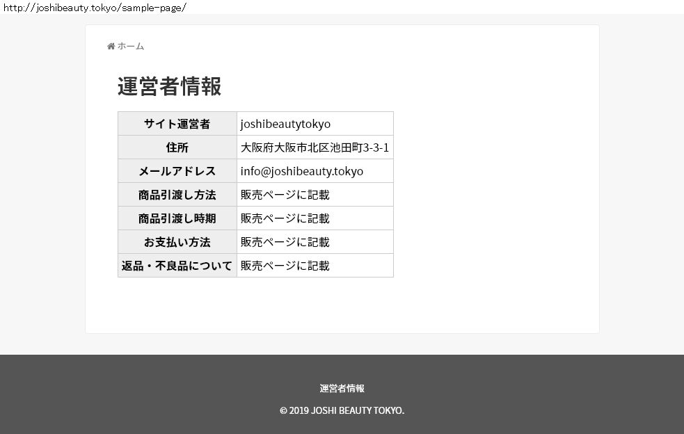Click the info@joshibeauty.tokyo email address
This screenshot has height=434, width=684.
pos(302,171)
